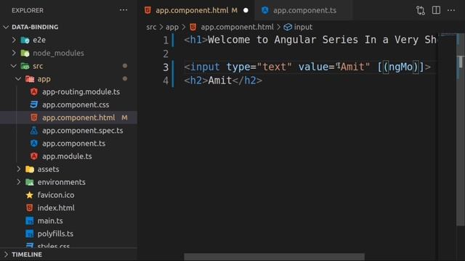The width and height of the screenshot is (465, 261).
Task: Click line number 4 in gutter
Action: pyautogui.click(x=166, y=80)
